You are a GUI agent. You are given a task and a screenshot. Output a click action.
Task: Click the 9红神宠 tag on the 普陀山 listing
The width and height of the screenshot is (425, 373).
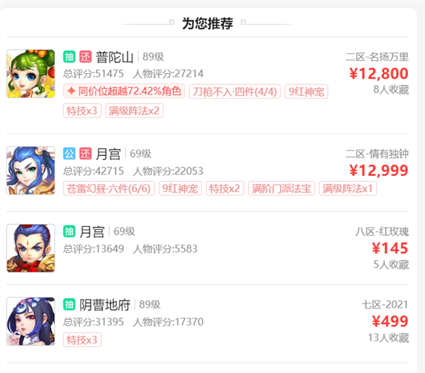(306, 91)
